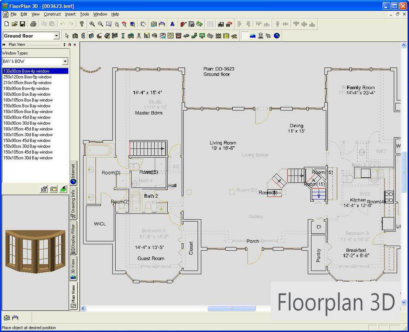Open the Construct menu
409x332 pixels.
point(52,14)
